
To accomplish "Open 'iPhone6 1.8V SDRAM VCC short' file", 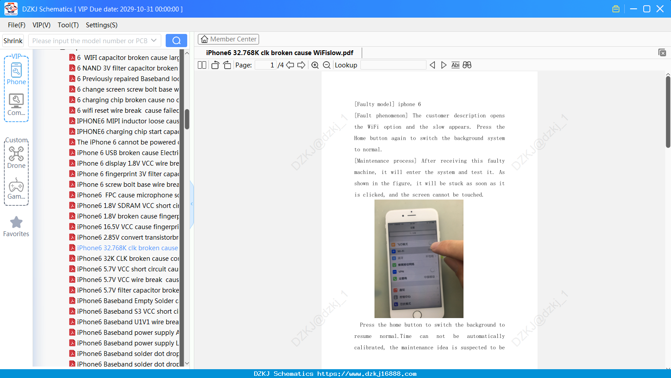I will [124, 206].
